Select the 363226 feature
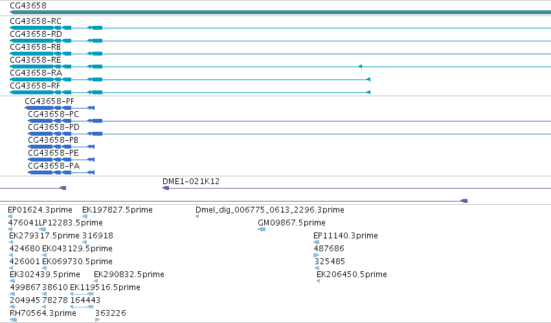 point(111,313)
